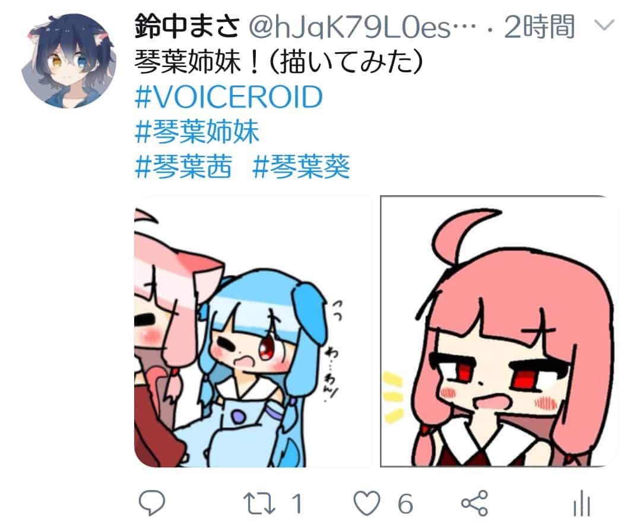View tweet analytics bar chart icon
Viewport: 640px width, 528px height.
click(x=582, y=503)
